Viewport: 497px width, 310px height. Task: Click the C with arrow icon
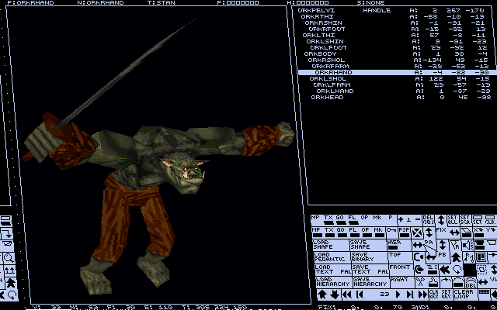click(x=419, y=270)
